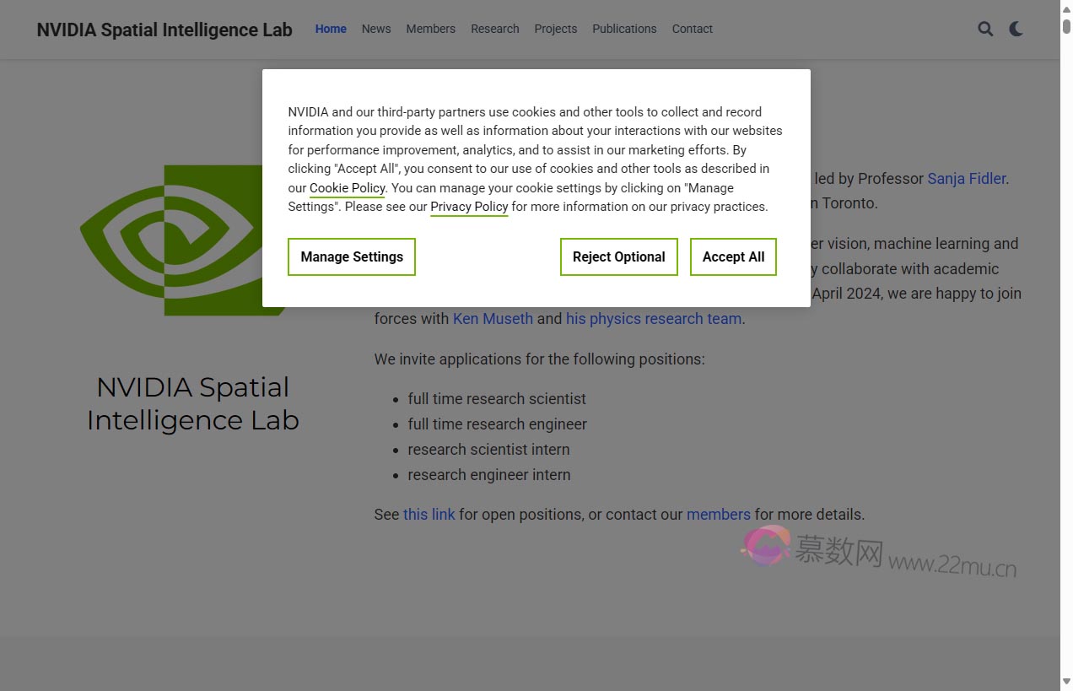Open Manage Settings for cookies
The width and height of the screenshot is (1073, 691).
351,256
